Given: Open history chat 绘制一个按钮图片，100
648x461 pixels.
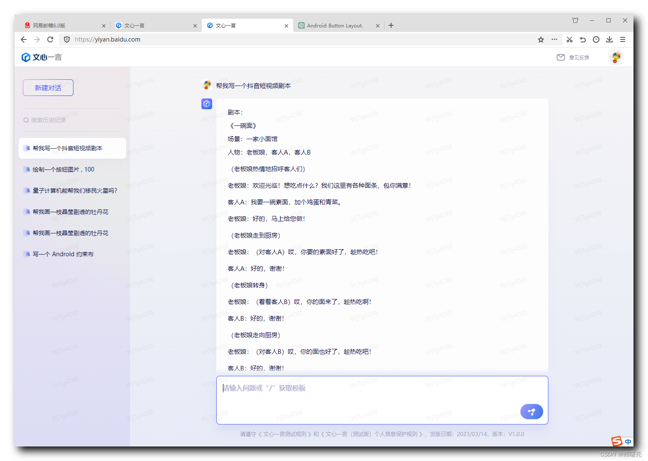Looking at the screenshot, I should tap(72, 169).
